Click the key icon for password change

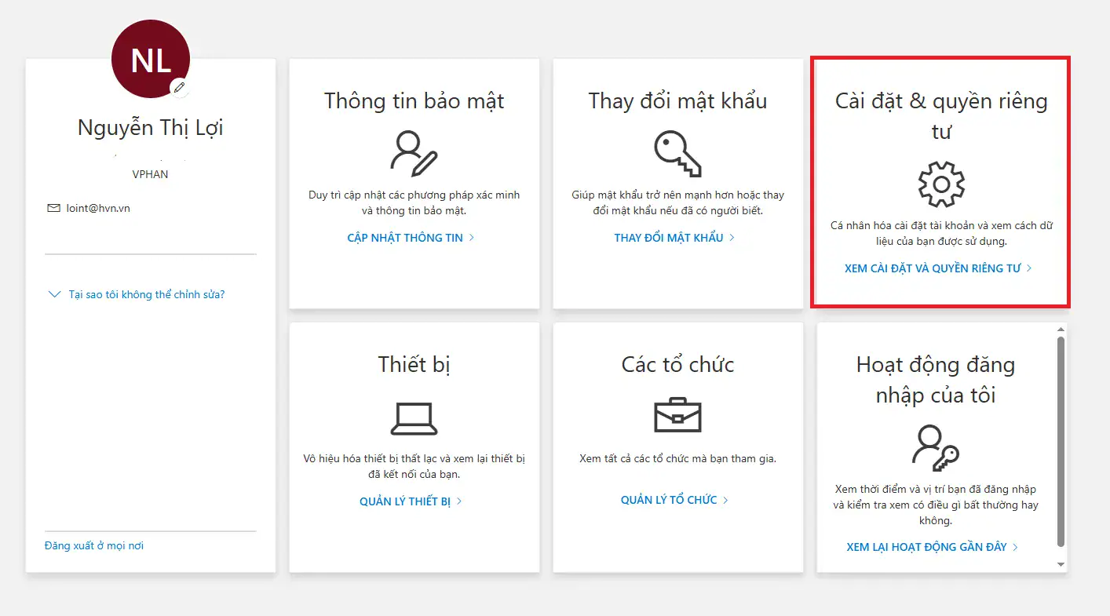(677, 152)
